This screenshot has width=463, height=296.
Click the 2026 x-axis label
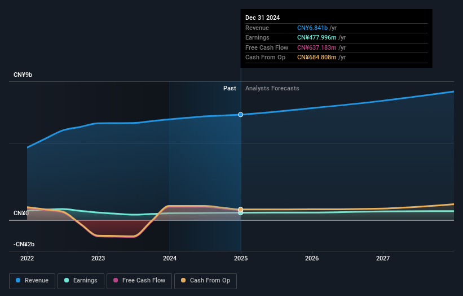312,259
